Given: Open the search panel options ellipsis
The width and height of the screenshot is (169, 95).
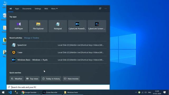Looking at the screenshot, I should [106, 9].
